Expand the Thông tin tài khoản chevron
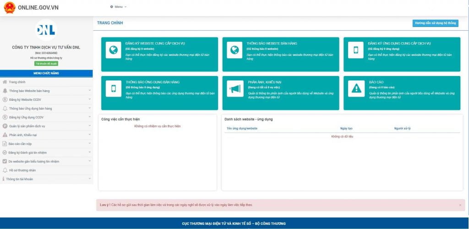 tap(89, 179)
